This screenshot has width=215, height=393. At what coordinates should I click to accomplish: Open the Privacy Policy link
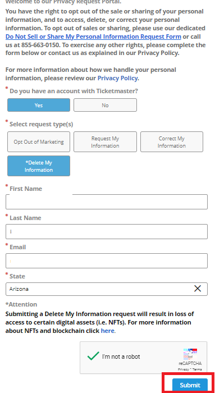(117, 78)
